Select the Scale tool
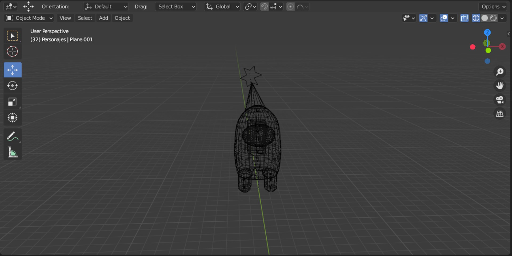 pos(13,102)
